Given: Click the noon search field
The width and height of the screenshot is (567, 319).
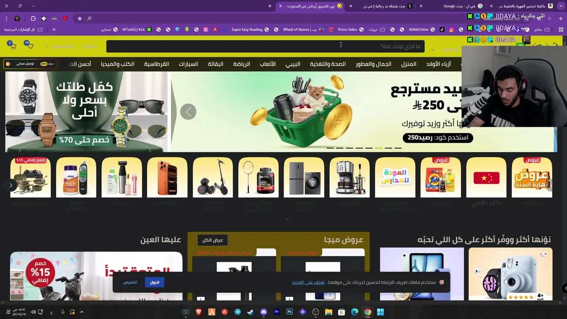Looking at the screenshot, I should click(x=265, y=46).
